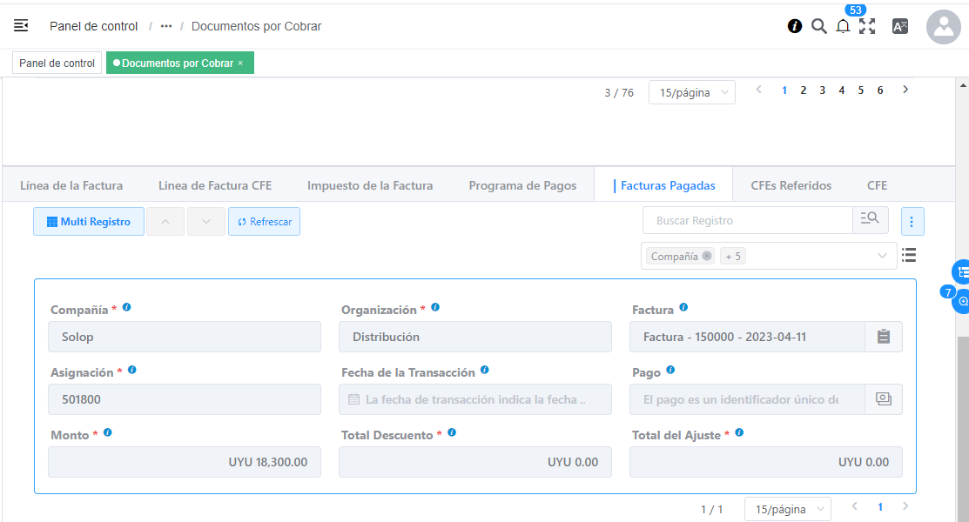969x522 pixels.
Task: Toggle Multi Registro view
Action: (x=89, y=222)
